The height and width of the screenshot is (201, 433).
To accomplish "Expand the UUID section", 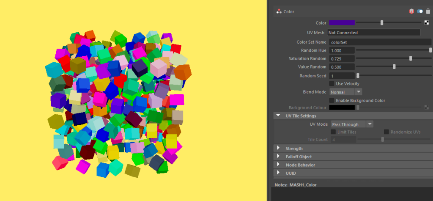I will (x=278, y=173).
